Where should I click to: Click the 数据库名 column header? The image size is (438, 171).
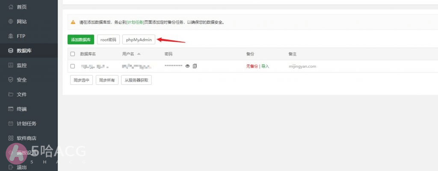click(x=88, y=54)
